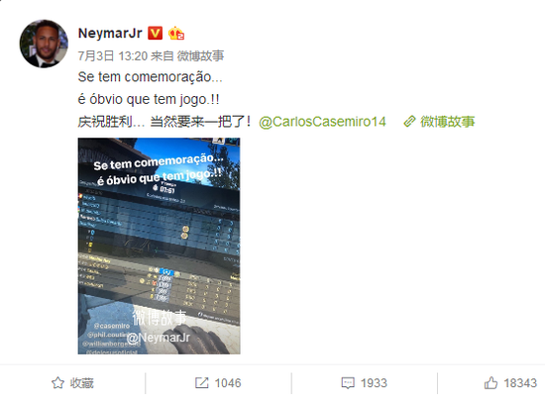Click the NeymarJr username link

coord(110,34)
